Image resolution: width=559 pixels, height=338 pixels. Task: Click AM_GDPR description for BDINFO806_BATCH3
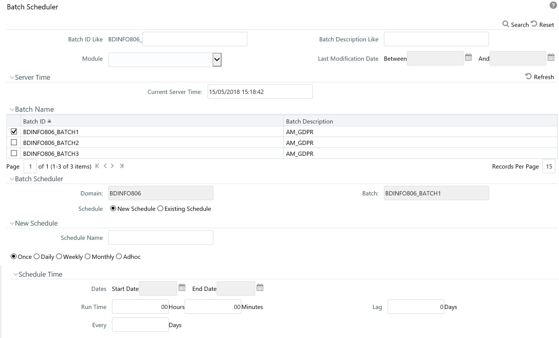pos(300,154)
